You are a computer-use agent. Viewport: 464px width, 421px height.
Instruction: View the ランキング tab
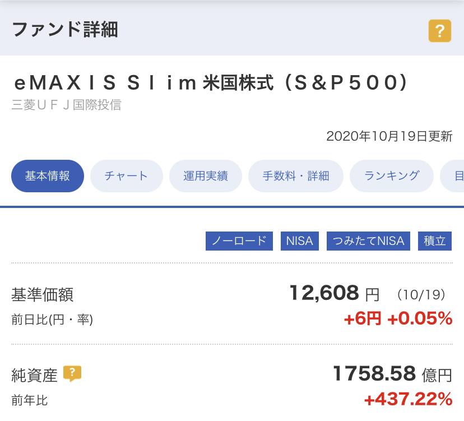pos(392,176)
